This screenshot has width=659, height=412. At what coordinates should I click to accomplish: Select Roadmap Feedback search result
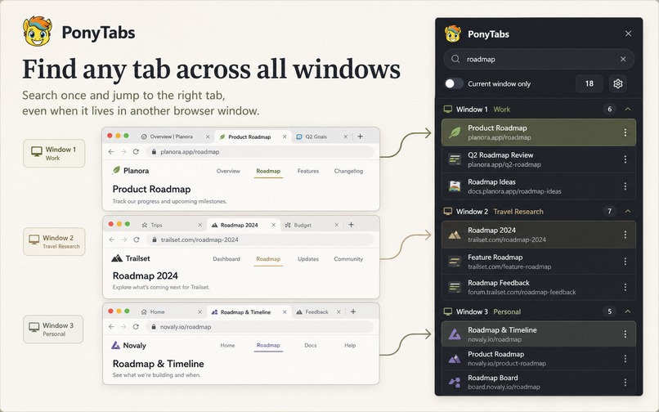pos(538,287)
